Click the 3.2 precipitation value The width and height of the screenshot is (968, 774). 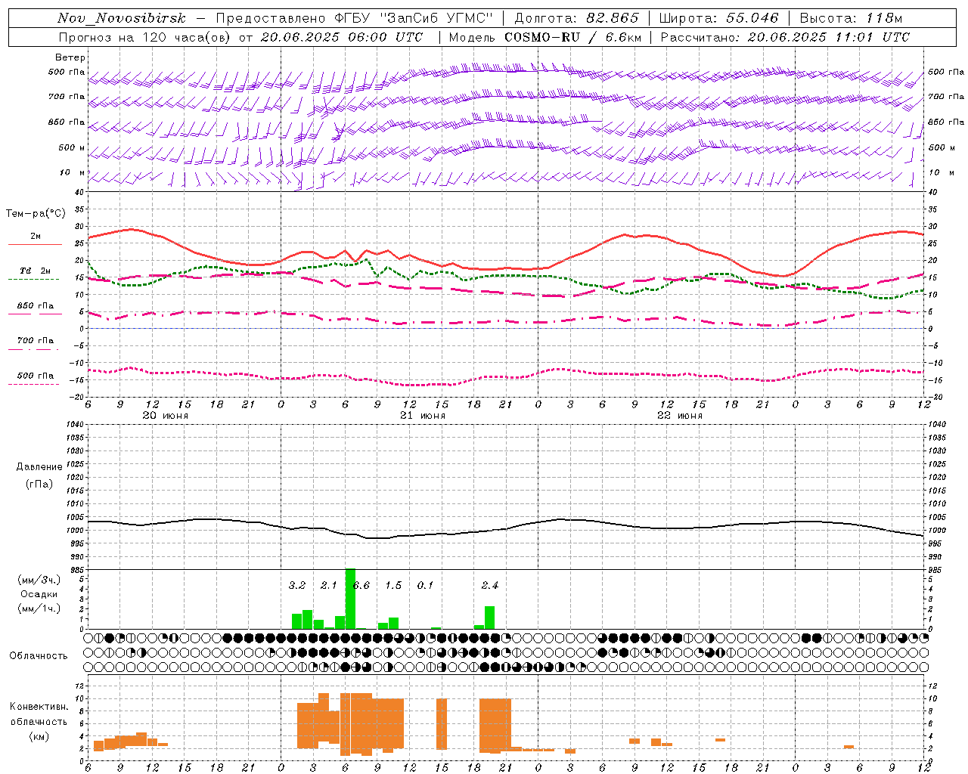(x=297, y=586)
